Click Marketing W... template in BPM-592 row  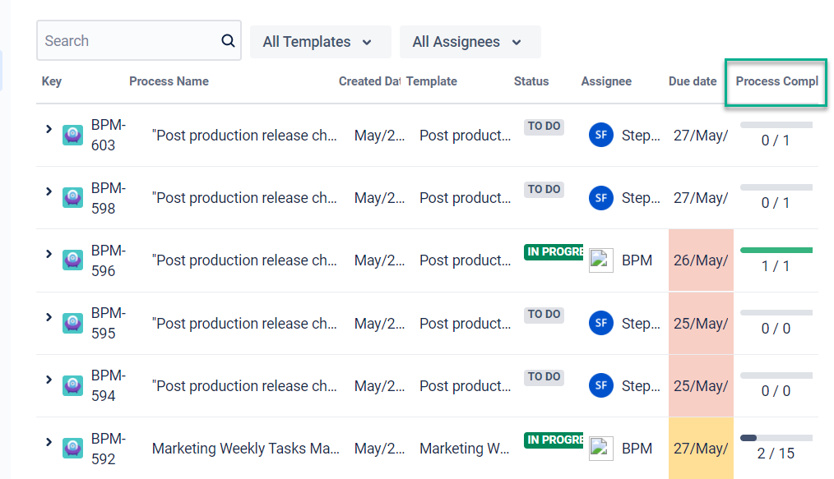[x=465, y=449]
